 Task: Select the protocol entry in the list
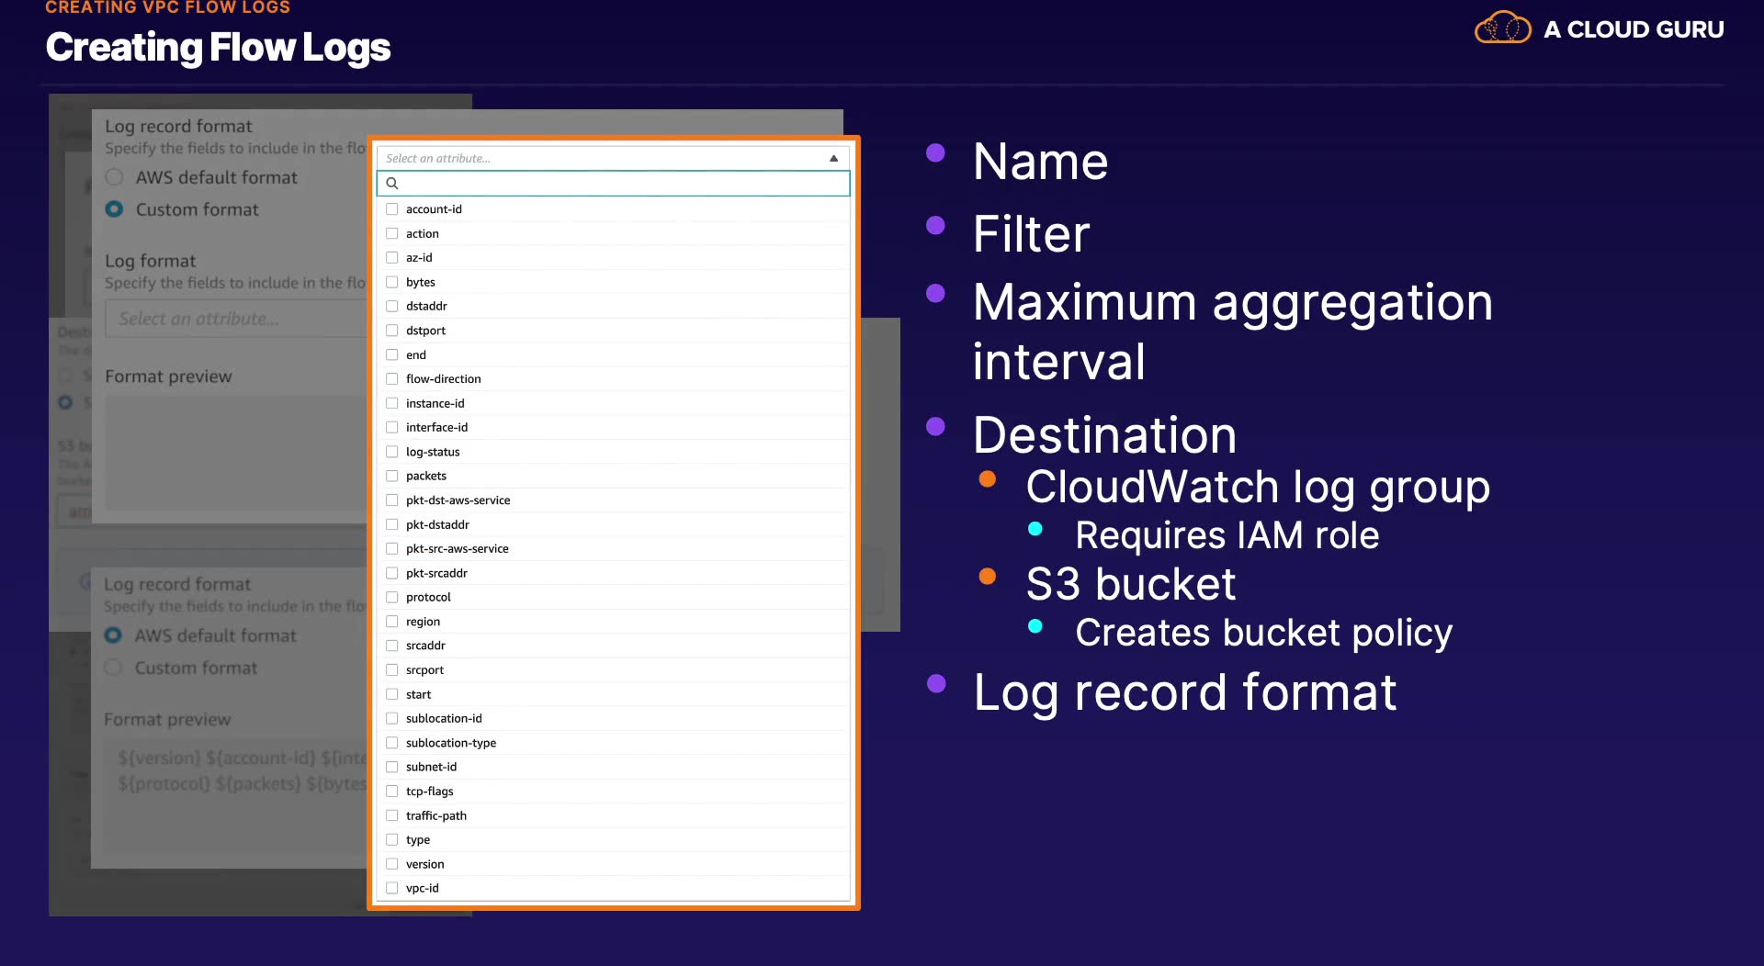[x=428, y=598]
